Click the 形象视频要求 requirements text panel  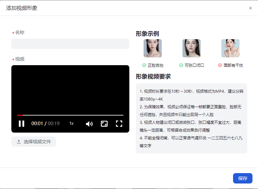[x=191, y=118]
